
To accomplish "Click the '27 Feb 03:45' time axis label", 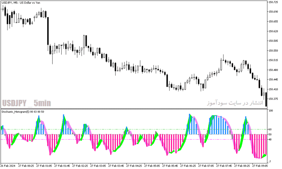I will 116,166.
